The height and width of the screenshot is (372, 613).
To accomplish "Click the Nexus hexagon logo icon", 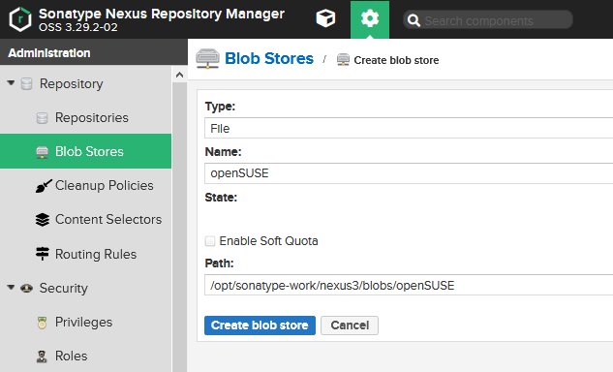I will click(20, 19).
